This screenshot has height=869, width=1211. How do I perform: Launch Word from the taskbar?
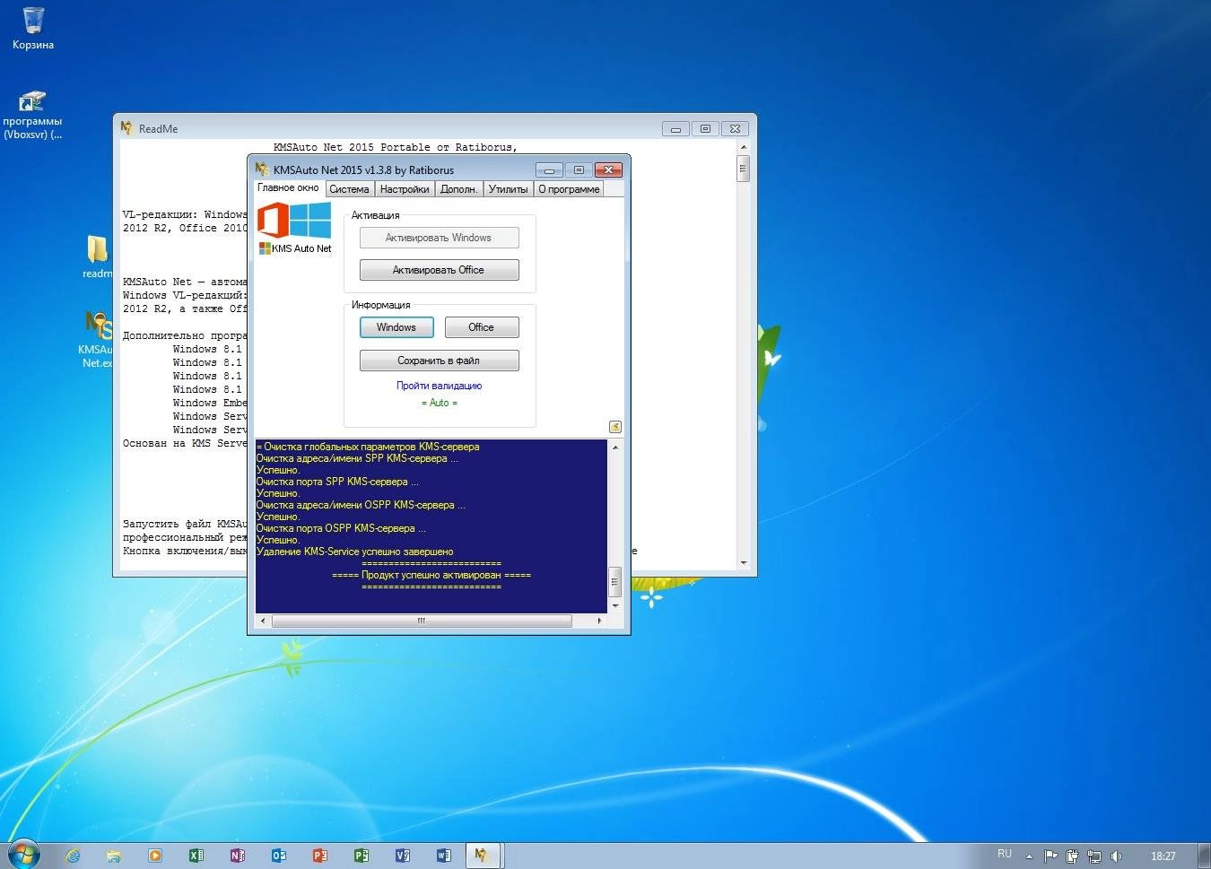(x=444, y=856)
